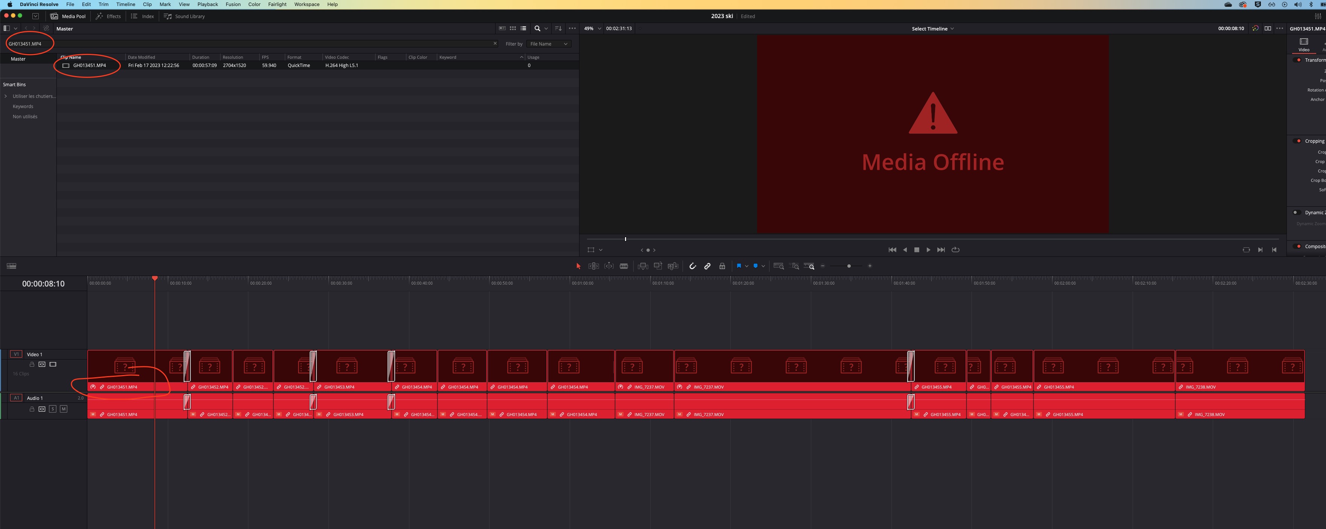Click the Overwrite Clip toolbar icon

tap(658, 266)
